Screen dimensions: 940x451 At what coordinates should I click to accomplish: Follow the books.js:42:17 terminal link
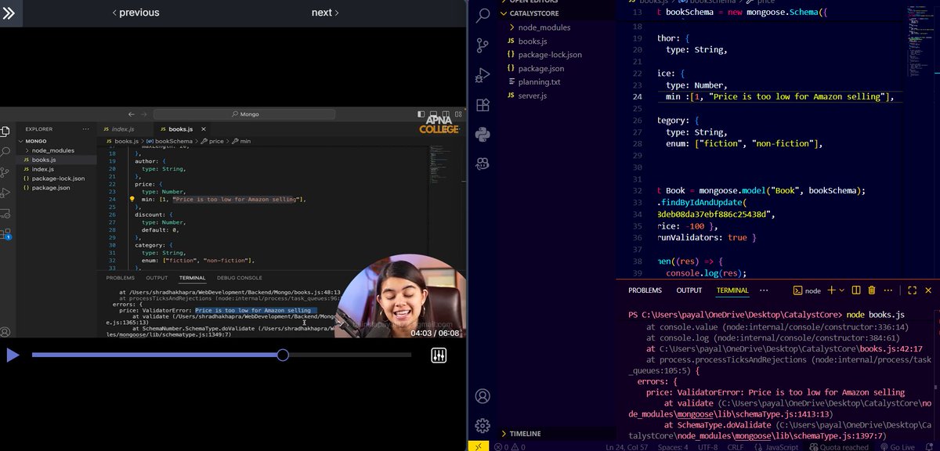[x=891, y=348]
